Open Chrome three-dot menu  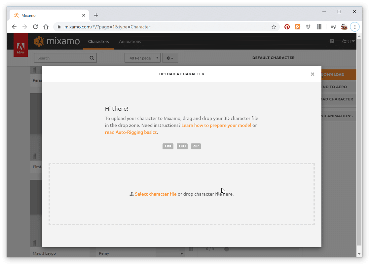coord(355,27)
